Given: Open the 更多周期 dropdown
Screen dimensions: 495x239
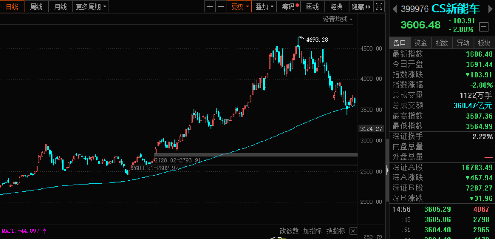Looking at the screenshot, I should (x=91, y=7).
